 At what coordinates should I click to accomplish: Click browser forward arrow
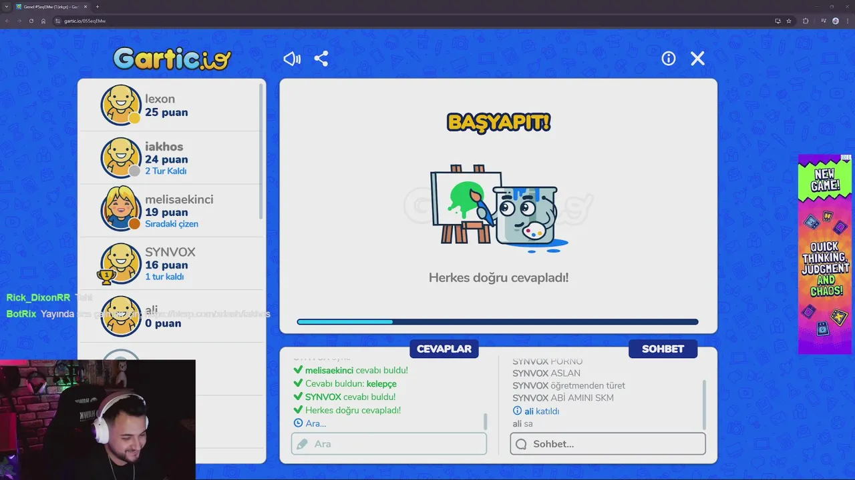point(19,21)
